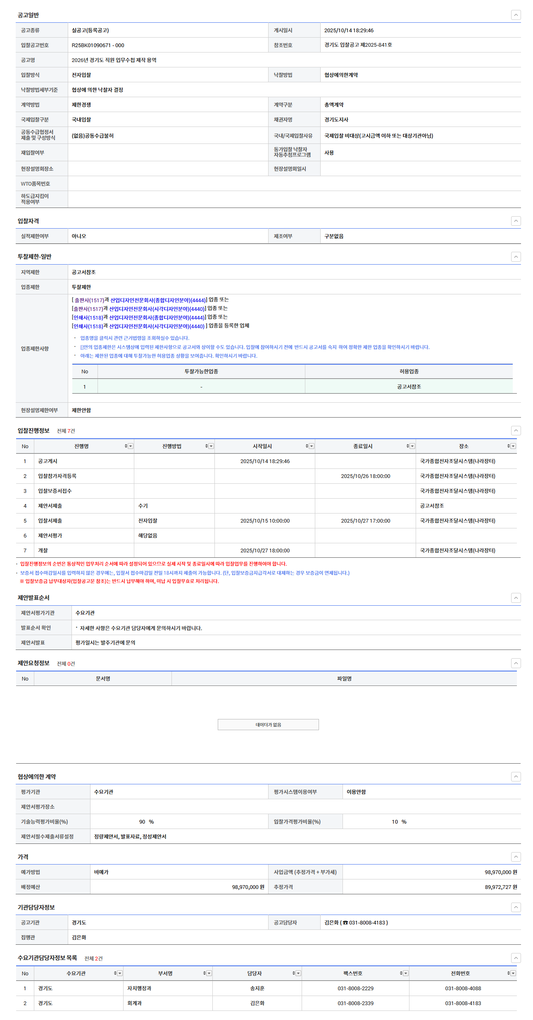Collapse the 투찰제한-일반 section
The image size is (533, 1020).
(516, 257)
